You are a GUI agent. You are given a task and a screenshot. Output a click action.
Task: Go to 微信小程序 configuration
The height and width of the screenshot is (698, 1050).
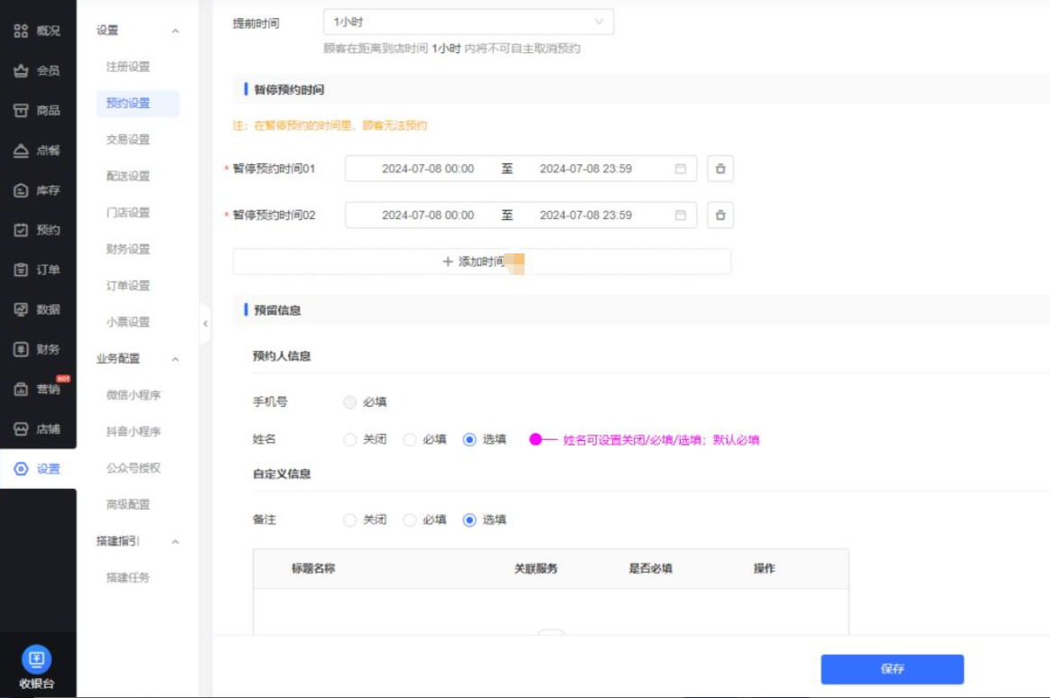[x=133, y=395]
